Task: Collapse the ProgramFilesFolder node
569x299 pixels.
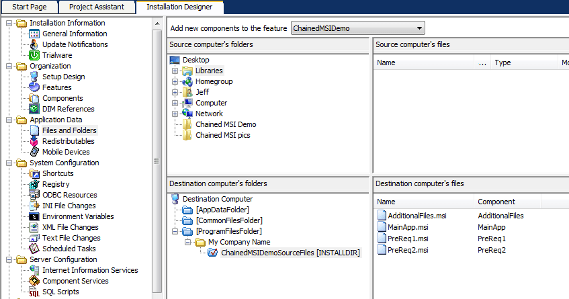Action: coord(175,231)
